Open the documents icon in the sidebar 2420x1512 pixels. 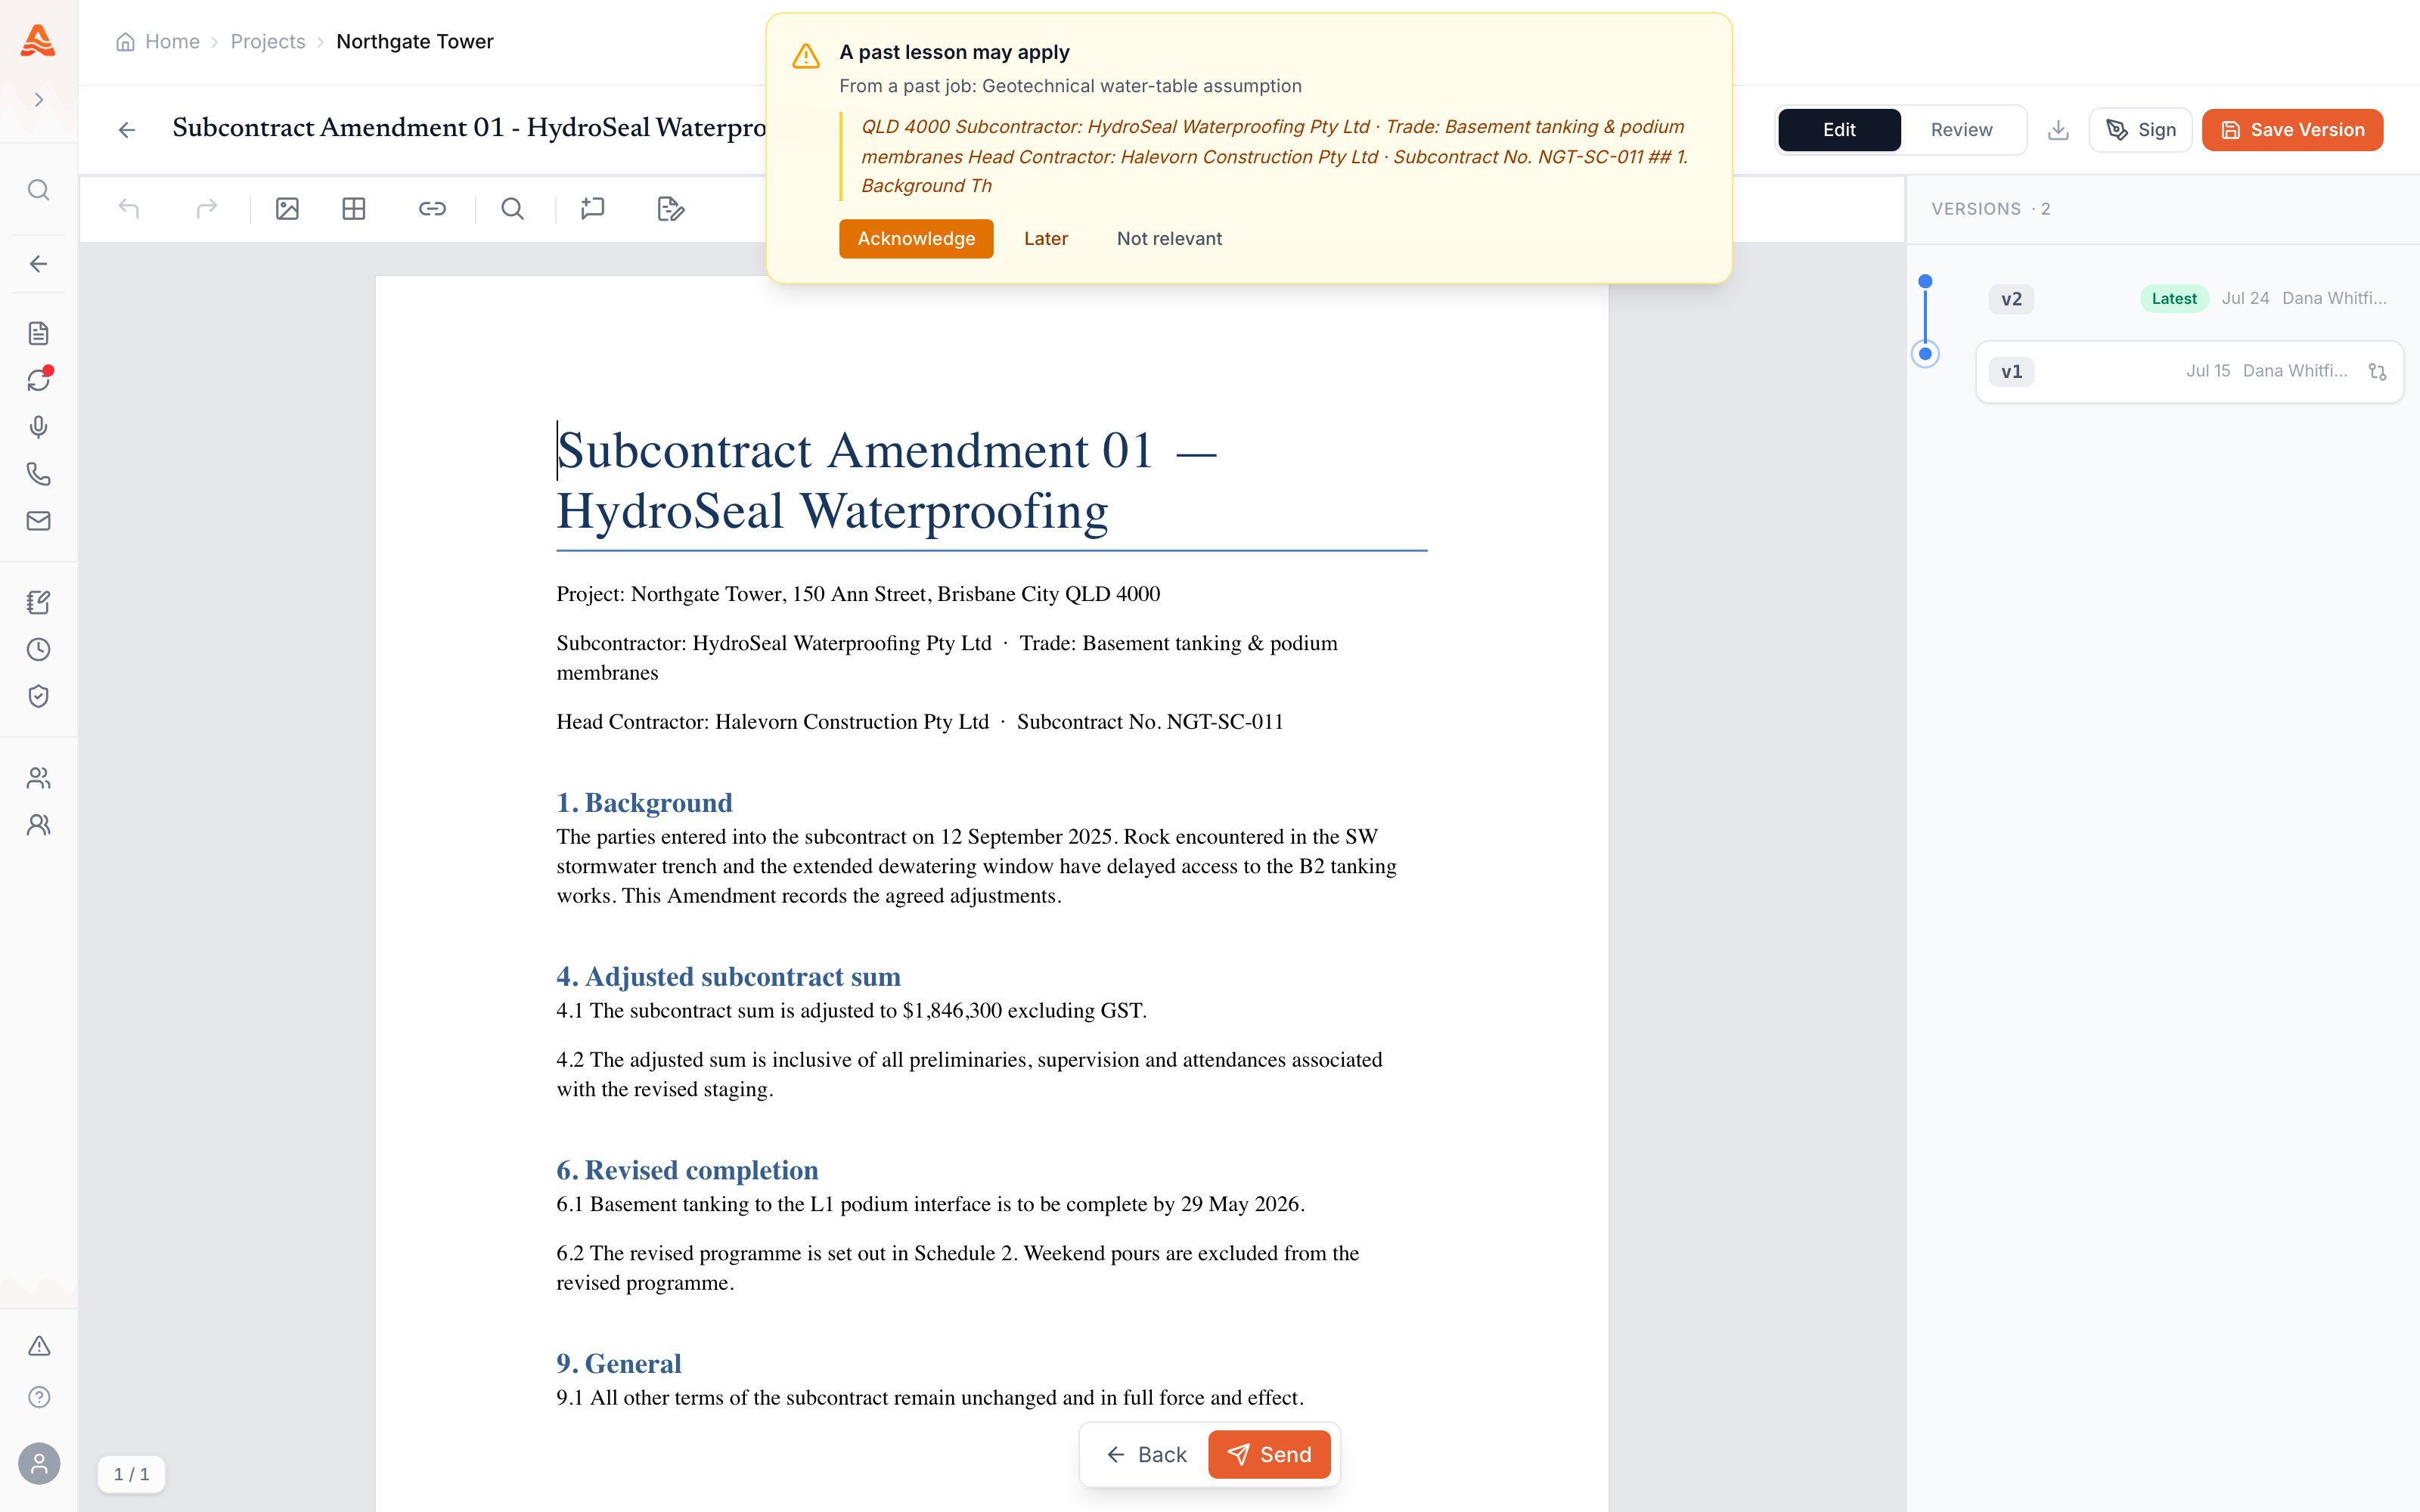pyautogui.click(x=39, y=333)
